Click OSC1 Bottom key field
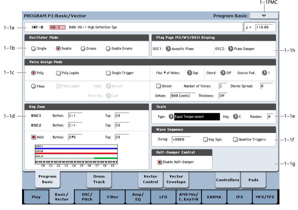Image resolution: width=298 pixels, height=210 pixels. 75,116
